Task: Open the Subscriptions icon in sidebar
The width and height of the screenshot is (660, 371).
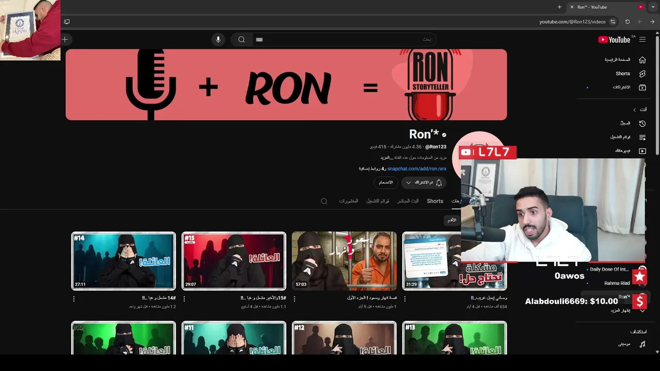Action: coord(642,88)
